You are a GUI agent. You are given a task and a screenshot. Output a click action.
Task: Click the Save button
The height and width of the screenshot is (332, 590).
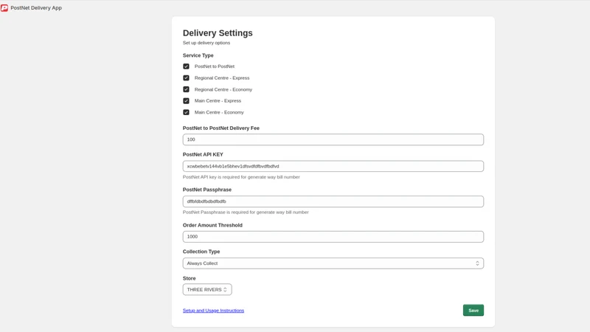tap(473, 310)
